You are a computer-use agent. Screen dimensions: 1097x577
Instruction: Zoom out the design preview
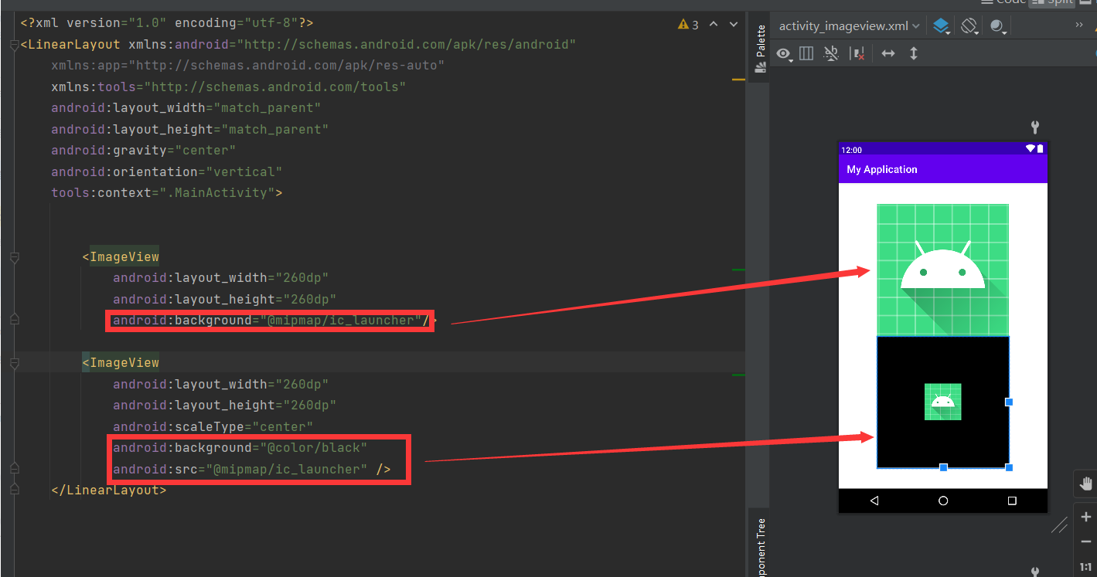(x=1086, y=541)
